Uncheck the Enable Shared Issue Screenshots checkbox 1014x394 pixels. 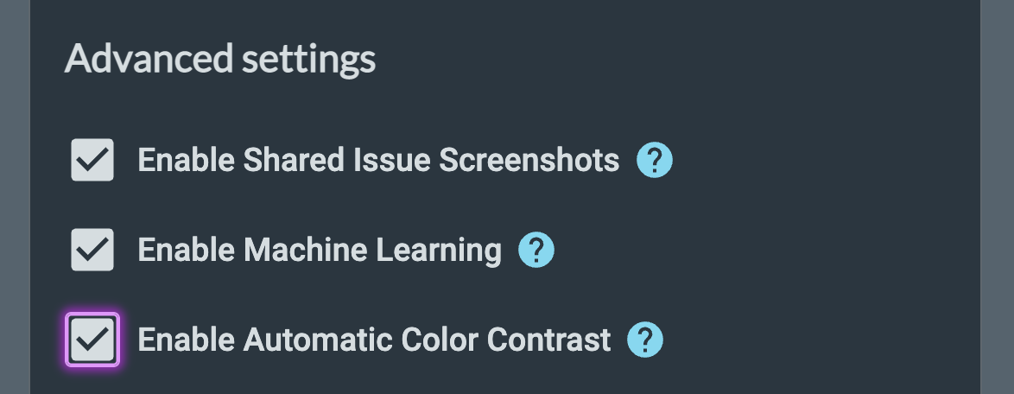pos(92,161)
